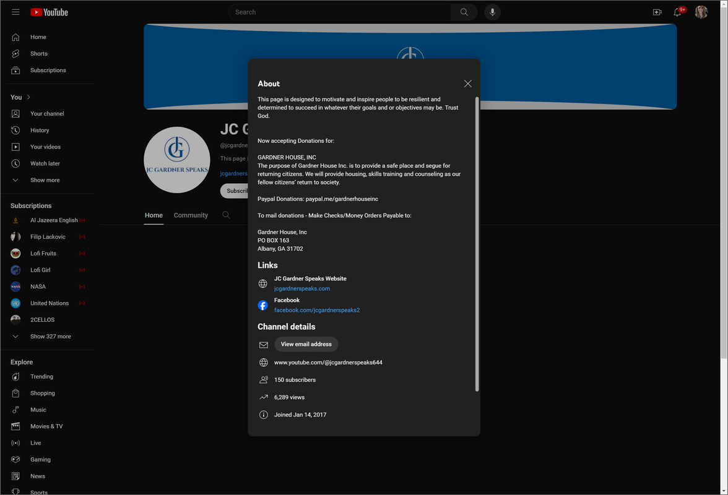Open Subscriptions in sidebar
The width and height of the screenshot is (728, 495).
47,71
